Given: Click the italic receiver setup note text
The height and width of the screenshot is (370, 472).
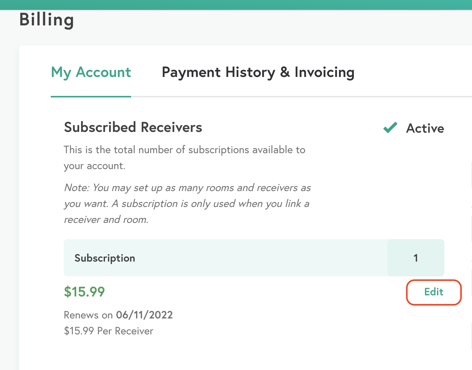Looking at the screenshot, I should click(x=187, y=204).
